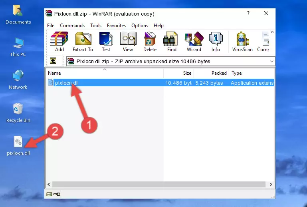The width and height of the screenshot is (307, 207).
Task: Click the Extract To toolbar icon
Action: pos(83,42)
